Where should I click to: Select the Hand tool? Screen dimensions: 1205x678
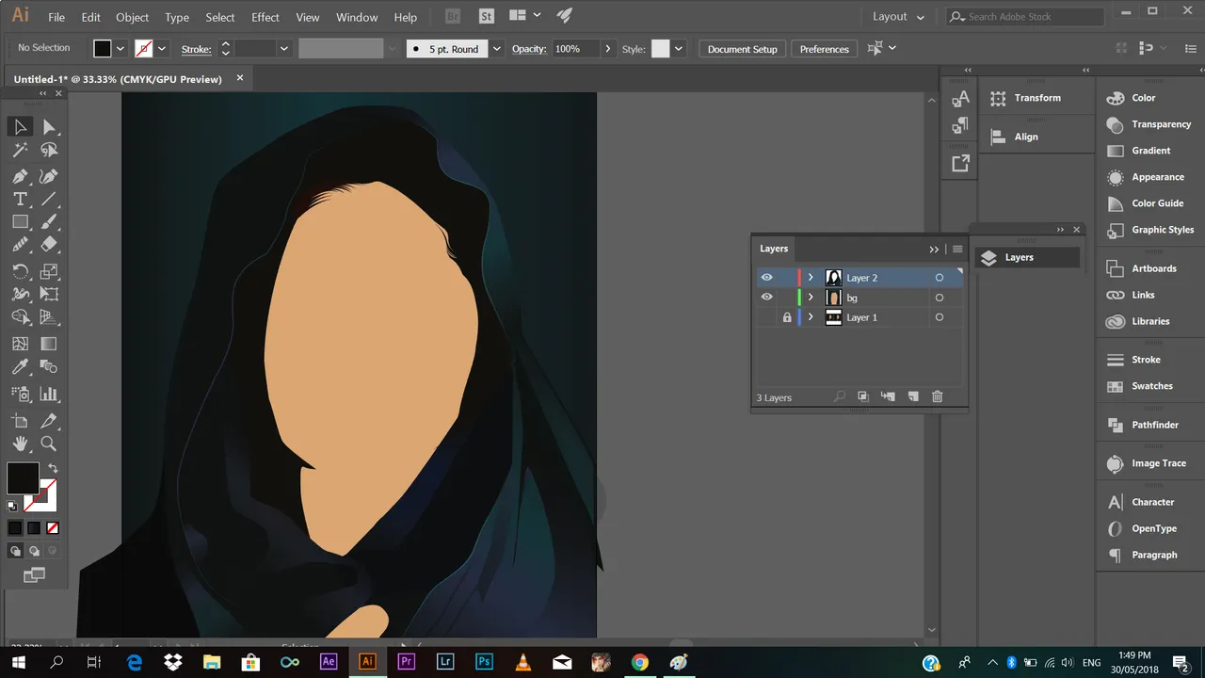20,444
